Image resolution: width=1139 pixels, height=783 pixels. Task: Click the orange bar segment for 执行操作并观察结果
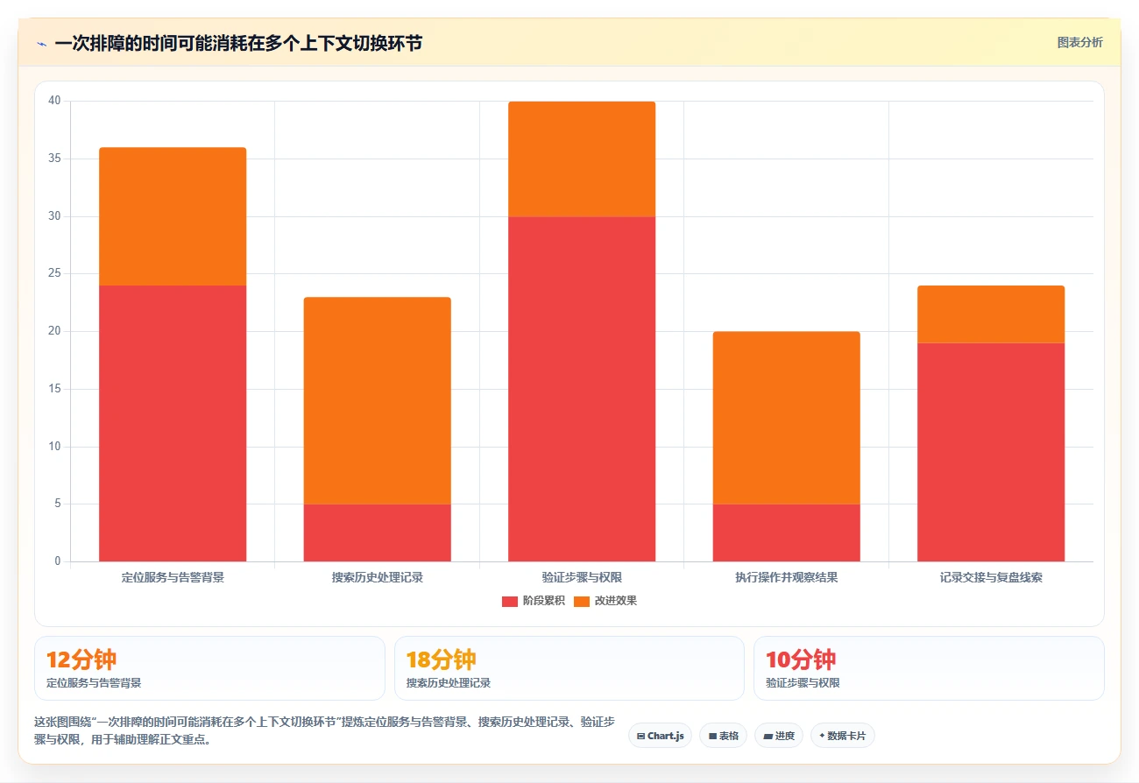tap(787, 418)
